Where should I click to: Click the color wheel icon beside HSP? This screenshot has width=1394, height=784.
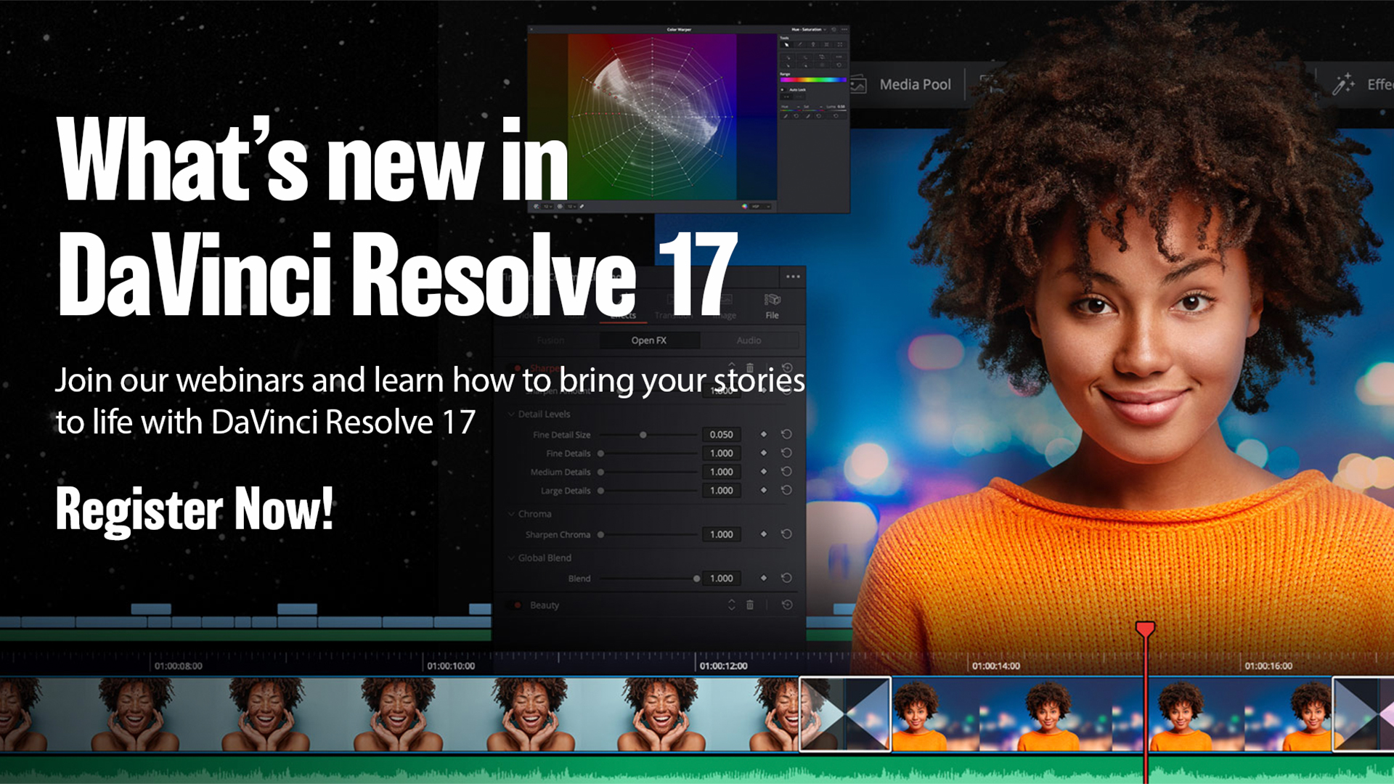(743, 207)
